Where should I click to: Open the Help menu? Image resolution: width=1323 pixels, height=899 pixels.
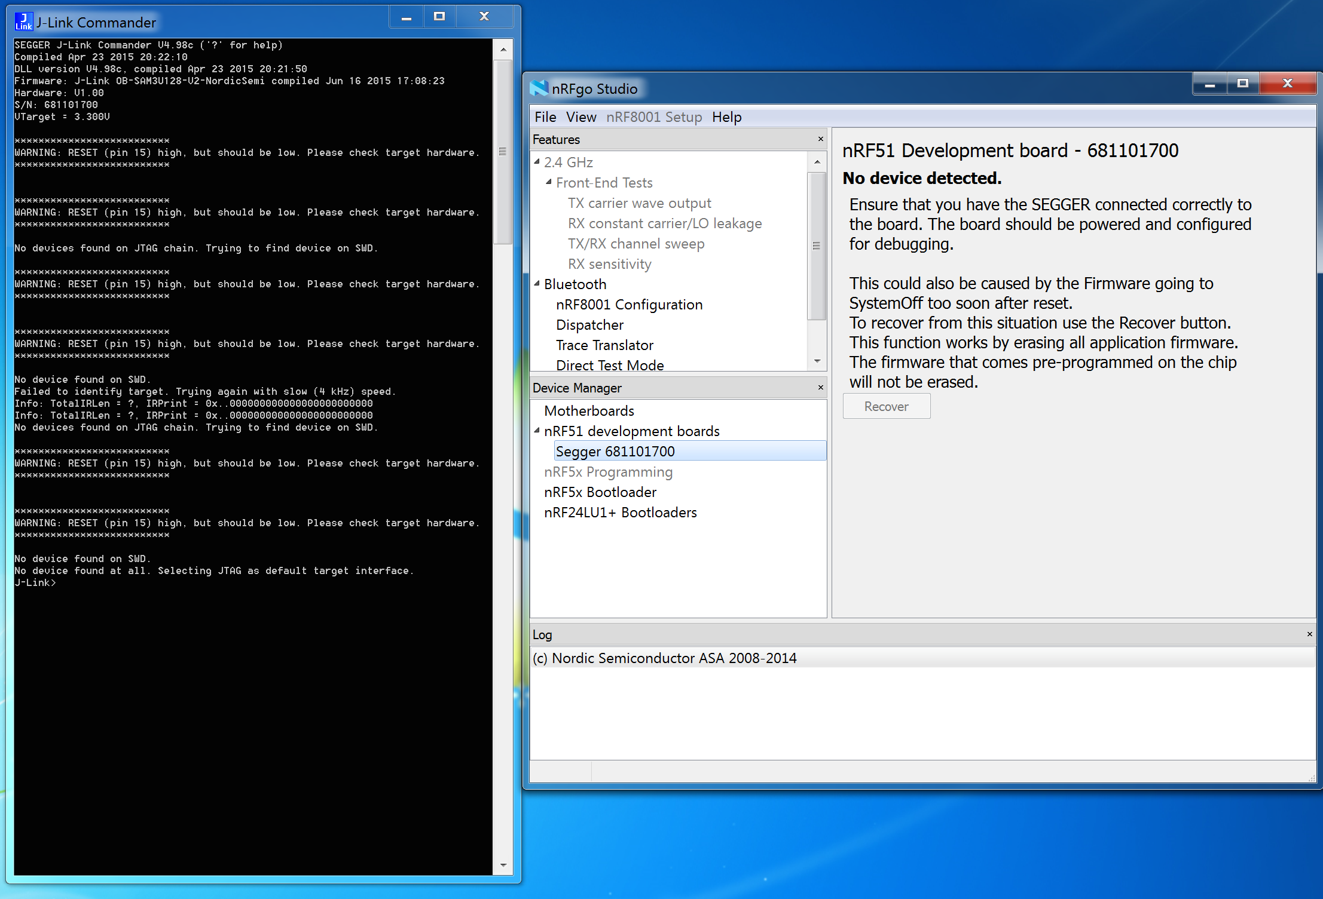(726, 117)
